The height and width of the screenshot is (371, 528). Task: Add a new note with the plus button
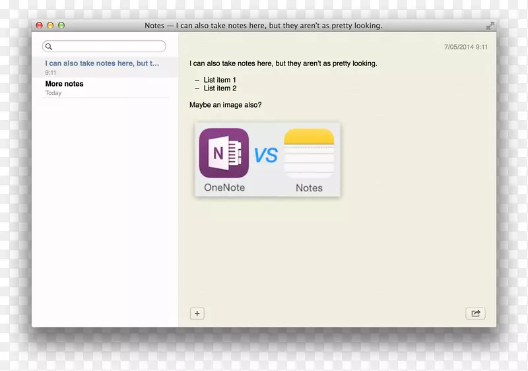pyautogui.click(x=197, y=314)
